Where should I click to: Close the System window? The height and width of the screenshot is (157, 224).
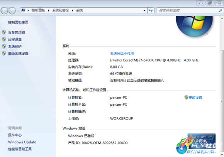[219, 3]
